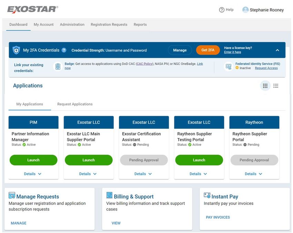Click the Inactive FIS status indicator
Image resolution: width=293 pixels, height=233 pixels.
coord(243,68)
